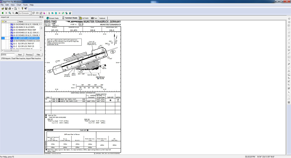Click the cyan page view icon
The height and width of the screenshot is (158, 291).
click(56, 13)
